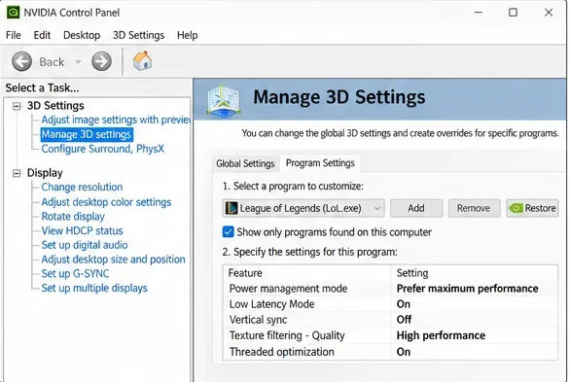The image size is (570, 382).
Task: Switch to the Global Settings tab
Action: point(245,163)
